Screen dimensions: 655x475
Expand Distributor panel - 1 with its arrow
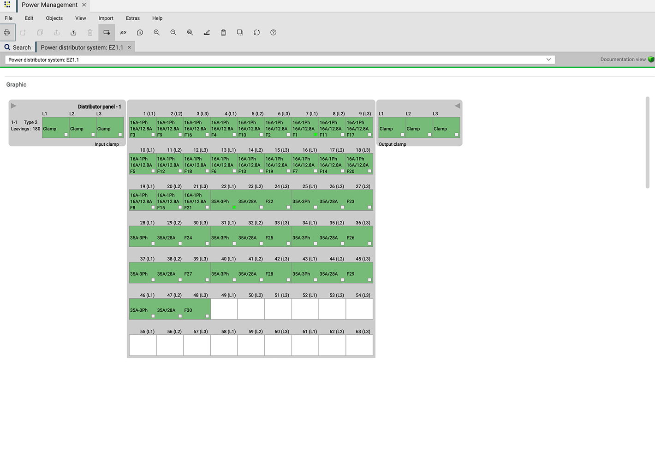(x=13, y=106)
